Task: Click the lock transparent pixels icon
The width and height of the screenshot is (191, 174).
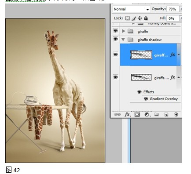Action: (x=127, y=18)
